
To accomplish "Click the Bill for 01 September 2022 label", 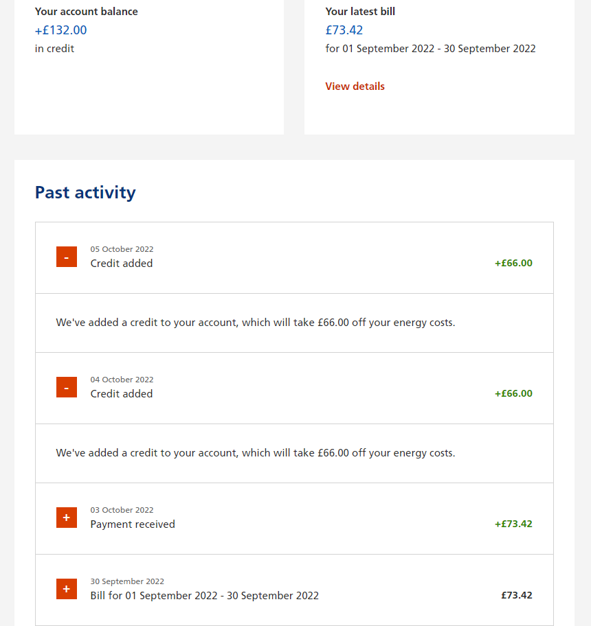I will (x=205, y=596).
